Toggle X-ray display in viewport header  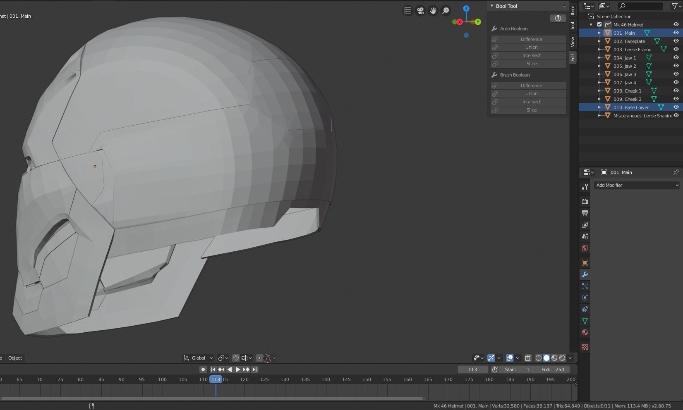tap(528, 358)
